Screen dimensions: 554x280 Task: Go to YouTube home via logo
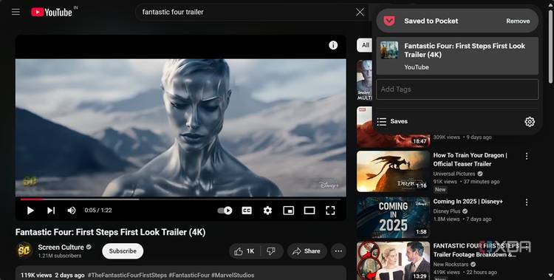pos(52,12)
